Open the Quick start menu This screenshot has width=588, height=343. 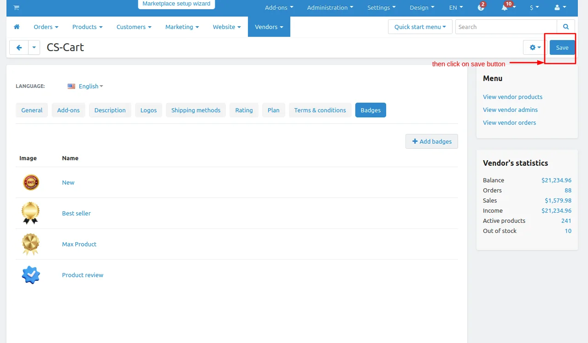click(420, 27)
